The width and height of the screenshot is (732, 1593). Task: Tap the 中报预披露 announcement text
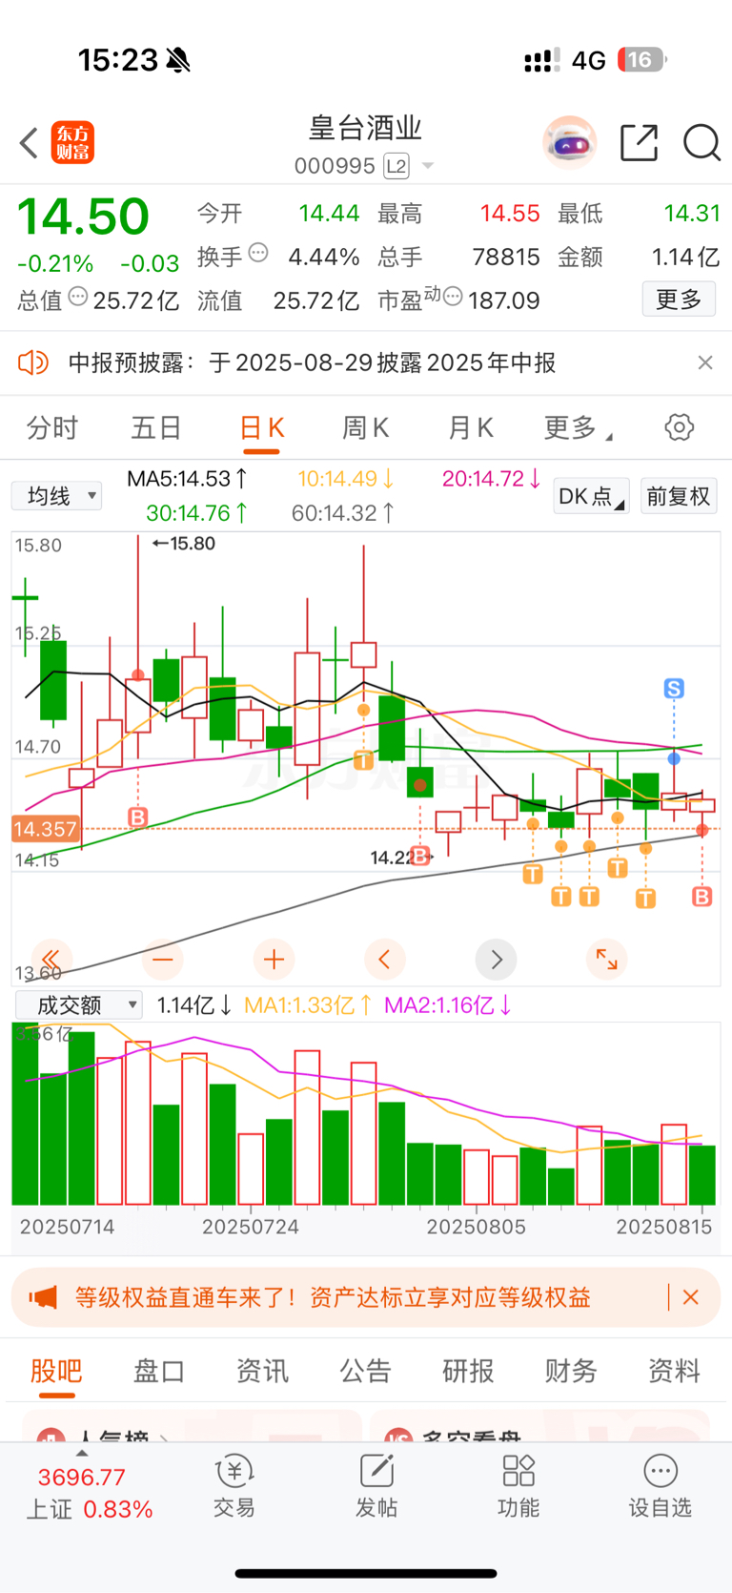pos(312,362)
